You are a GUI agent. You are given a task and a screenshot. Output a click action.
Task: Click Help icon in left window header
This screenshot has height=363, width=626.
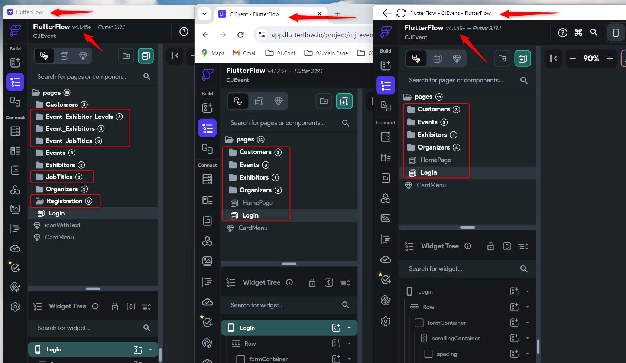(184, 32)
